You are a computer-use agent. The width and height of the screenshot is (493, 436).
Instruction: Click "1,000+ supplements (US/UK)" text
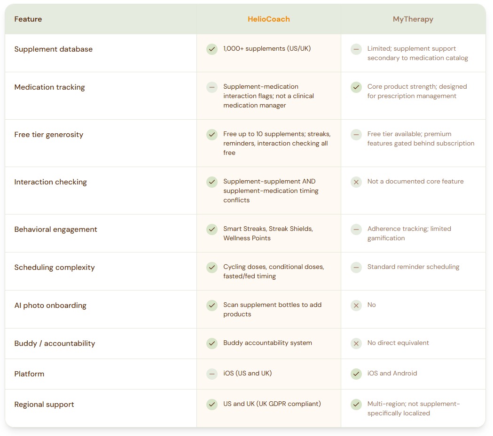point(267,49)
